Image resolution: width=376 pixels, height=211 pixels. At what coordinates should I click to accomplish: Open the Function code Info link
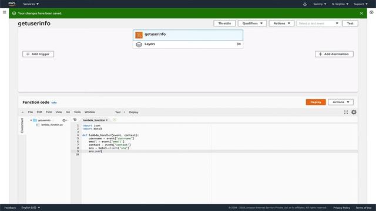point(54,103)
